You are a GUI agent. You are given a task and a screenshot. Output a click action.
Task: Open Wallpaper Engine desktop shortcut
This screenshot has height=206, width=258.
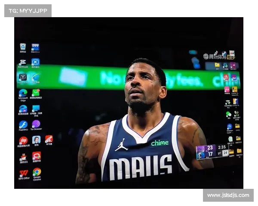(229, 127)
